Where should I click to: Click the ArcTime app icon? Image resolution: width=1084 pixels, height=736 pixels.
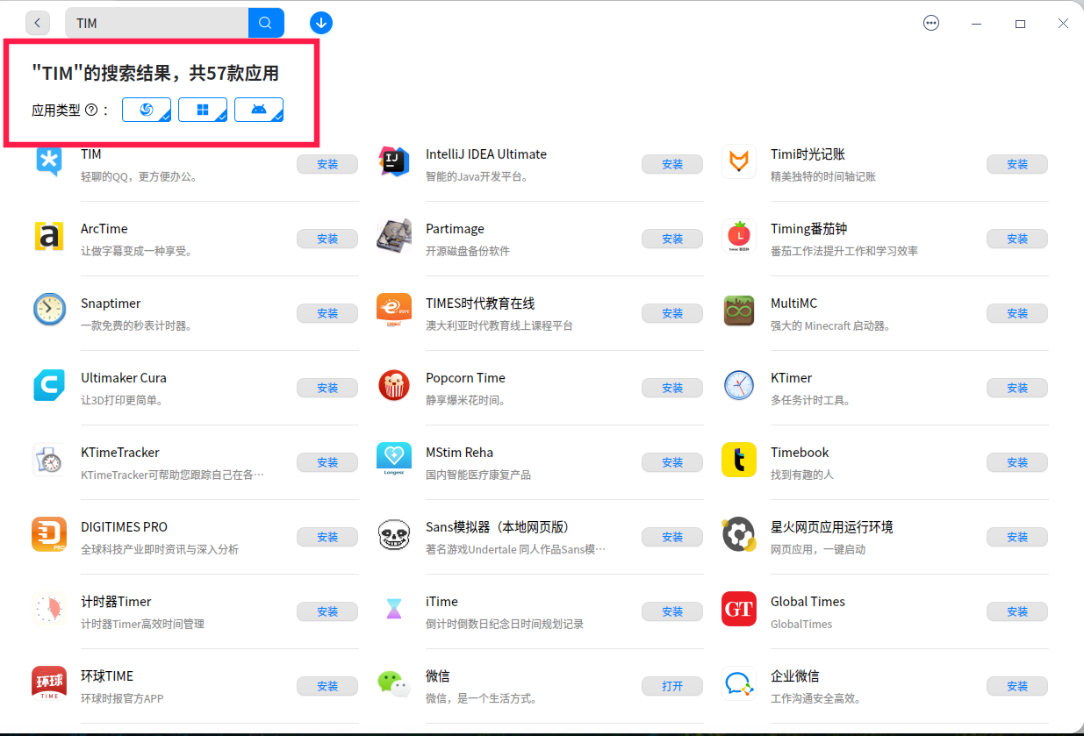click(49, 236)
